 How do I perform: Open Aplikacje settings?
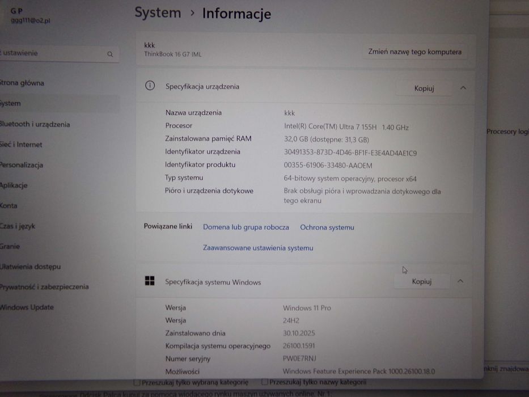click(59, 185)
